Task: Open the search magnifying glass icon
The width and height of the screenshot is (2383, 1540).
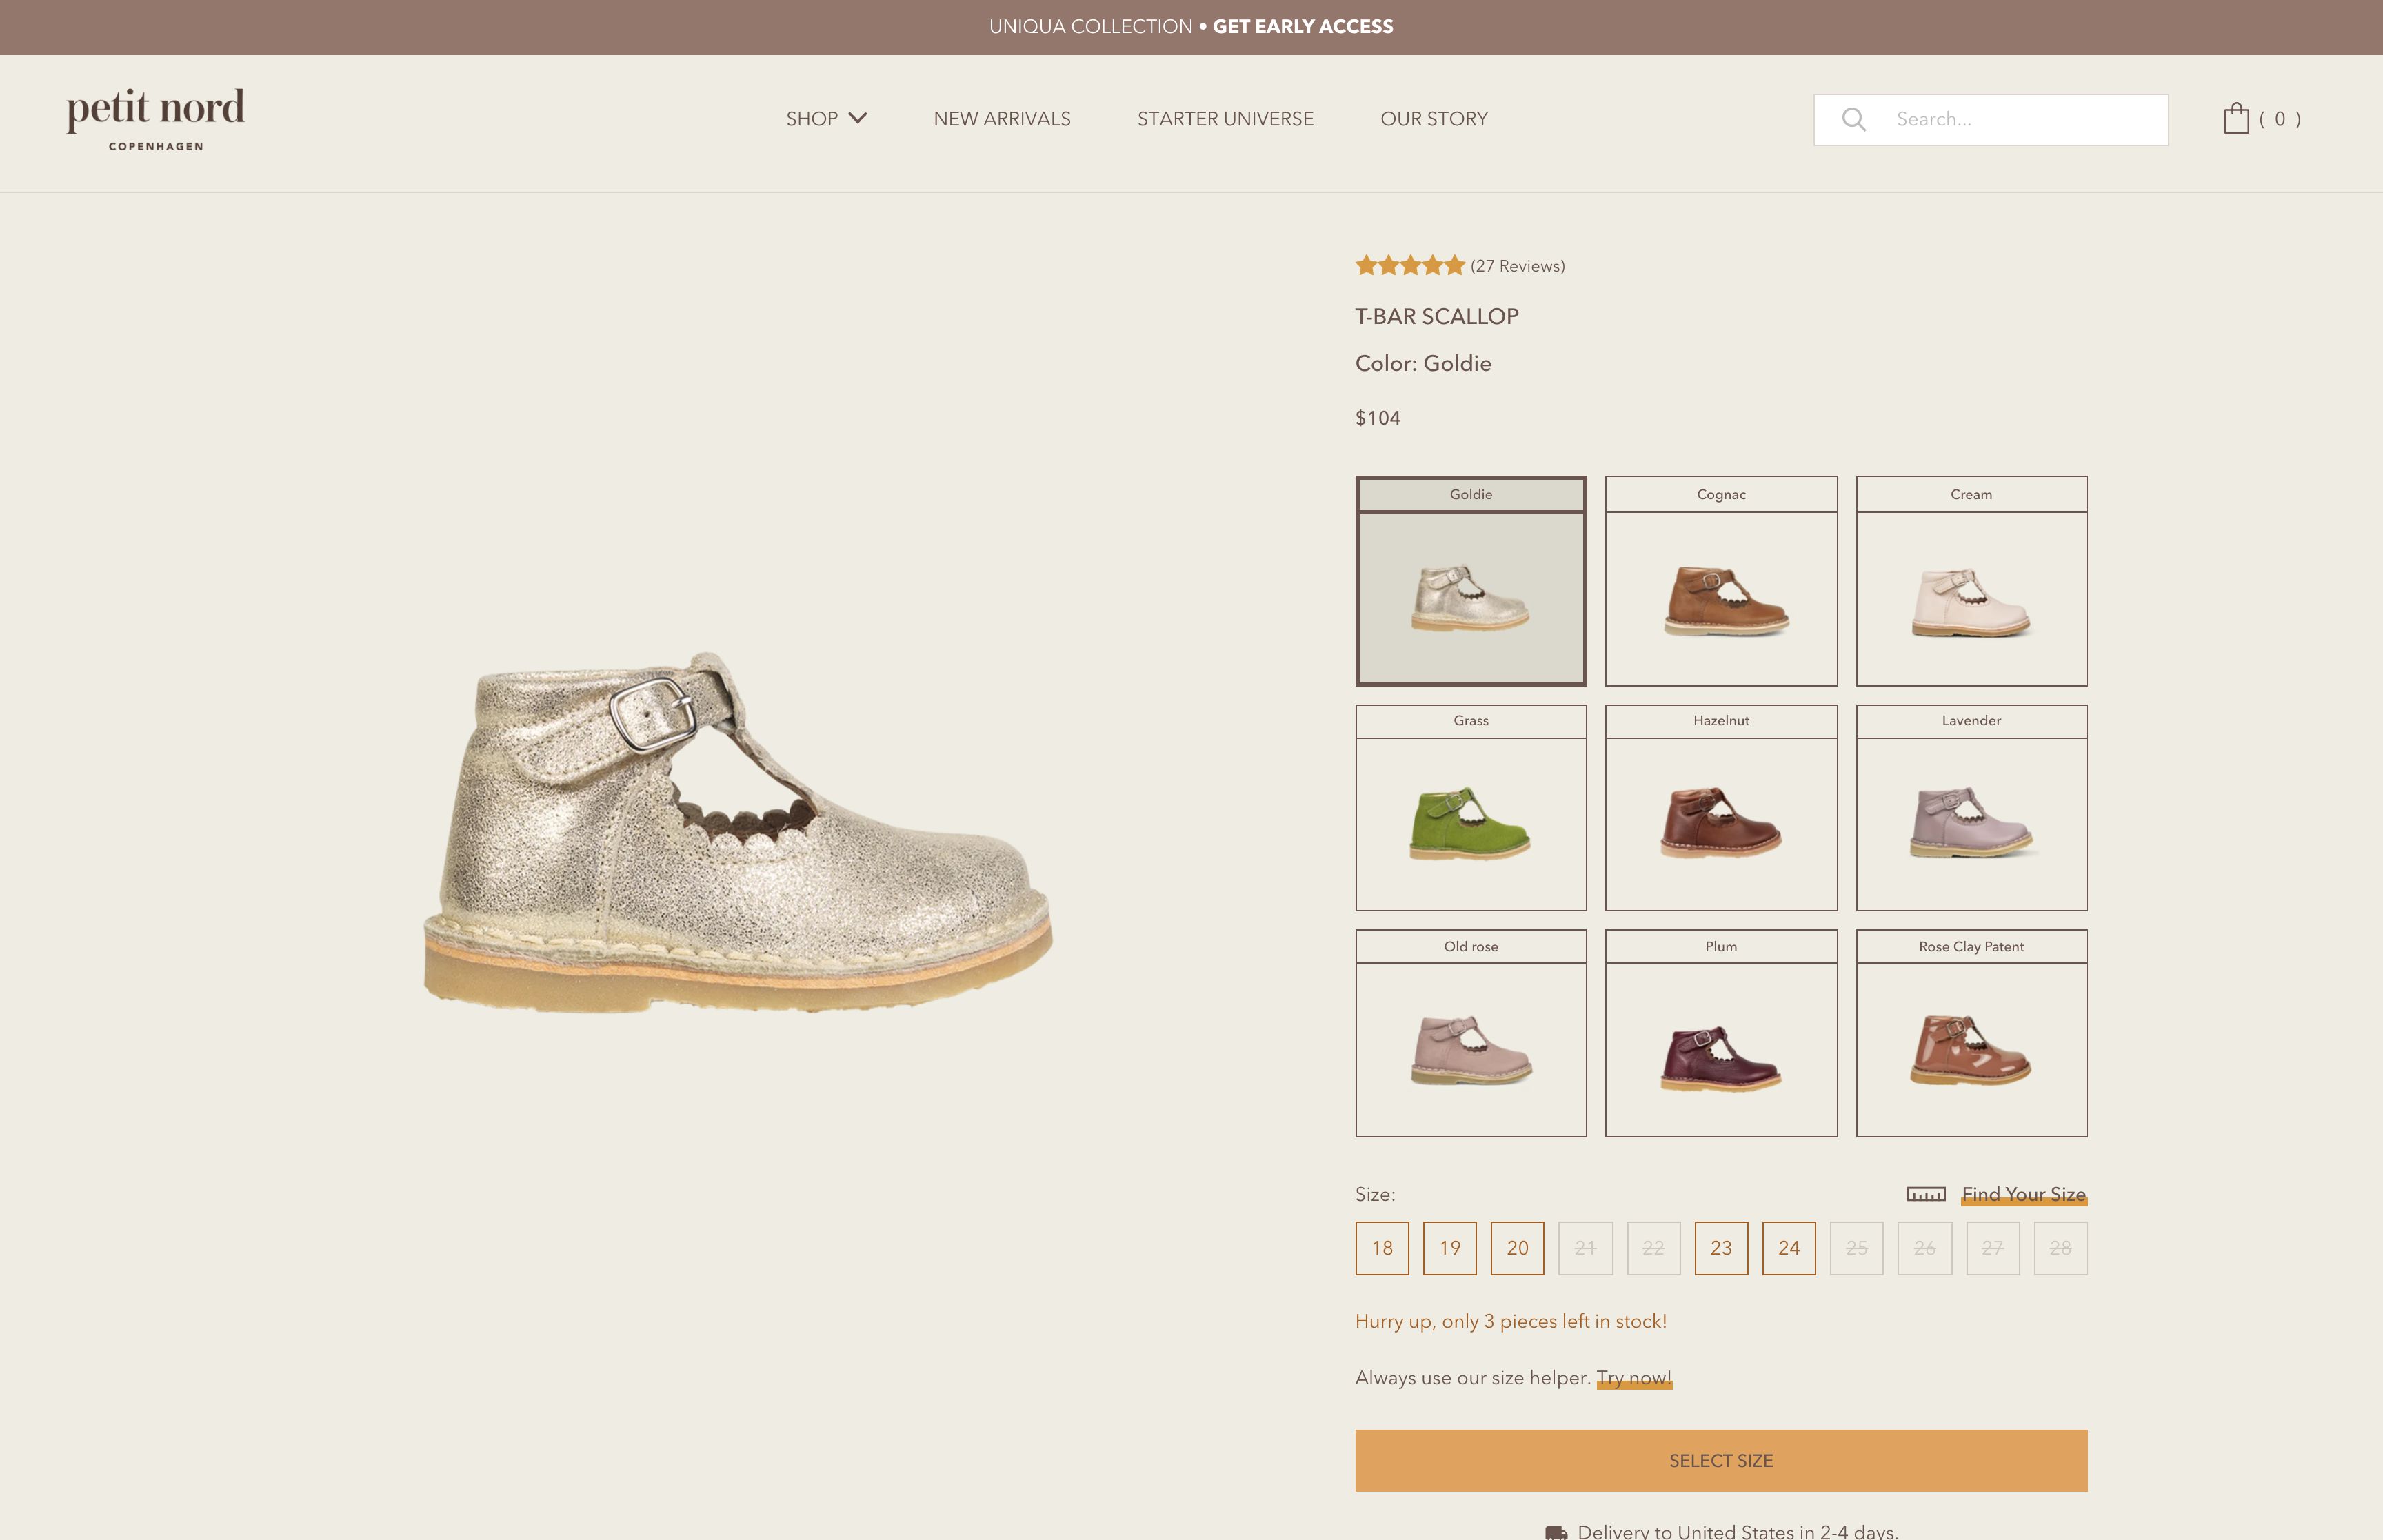Action: coord(1855,119)
